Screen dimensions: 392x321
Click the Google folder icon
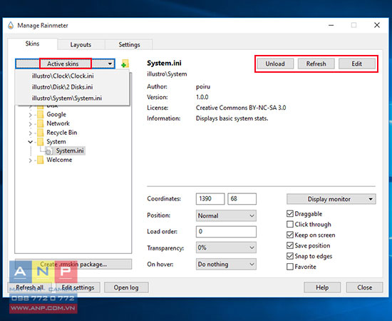pyautogui.click(x=40, y=115)
